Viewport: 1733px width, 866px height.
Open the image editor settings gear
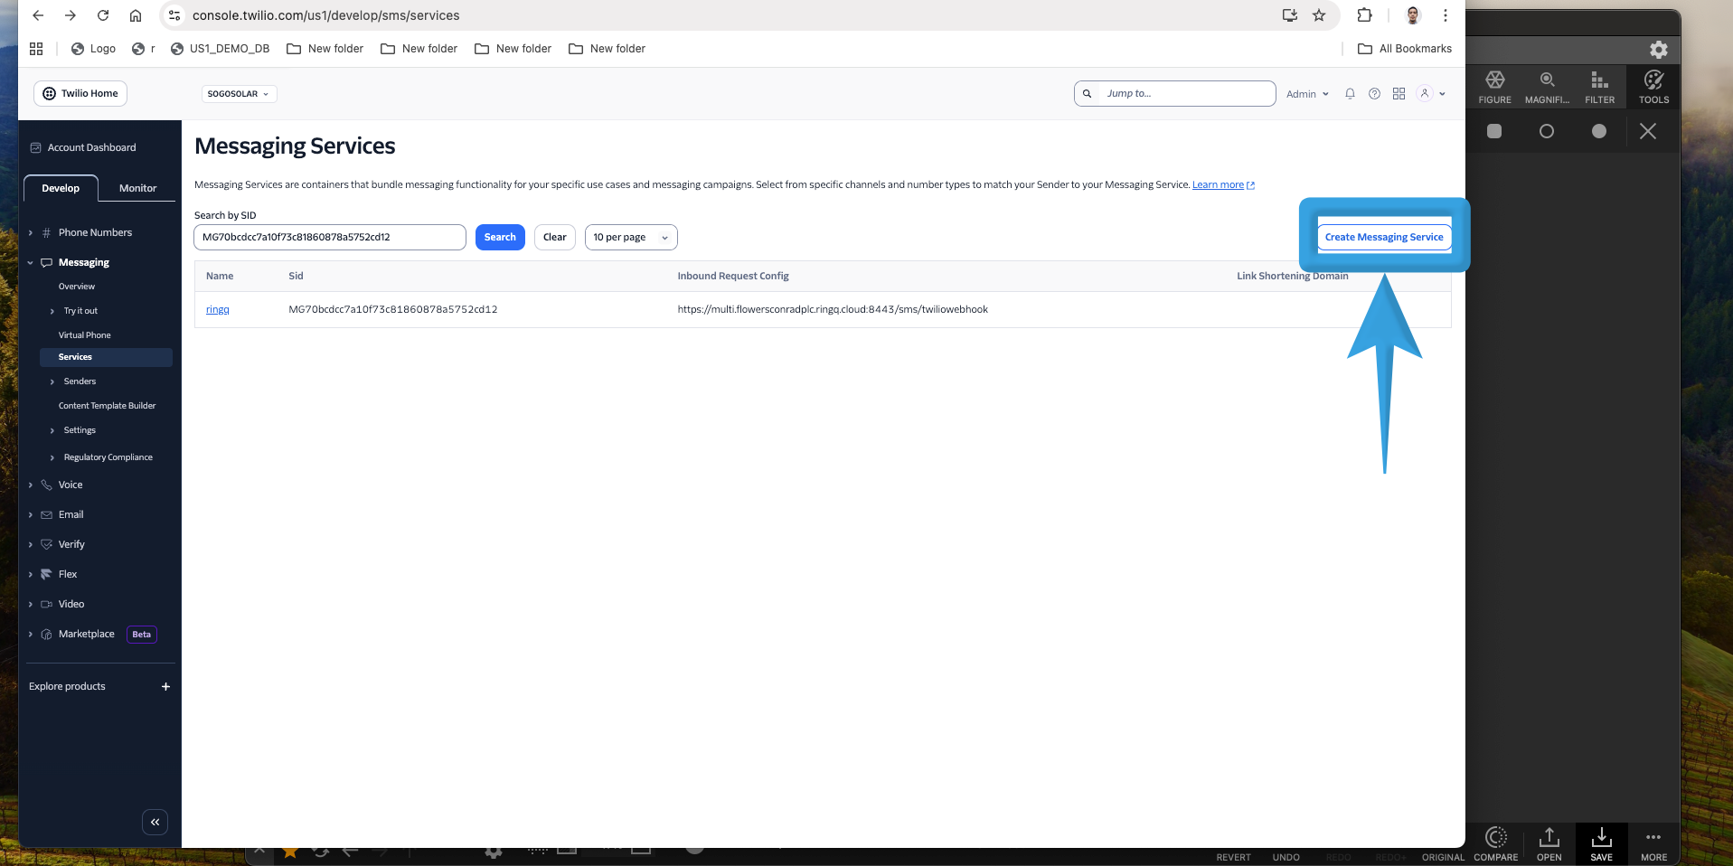(1659, 50)
